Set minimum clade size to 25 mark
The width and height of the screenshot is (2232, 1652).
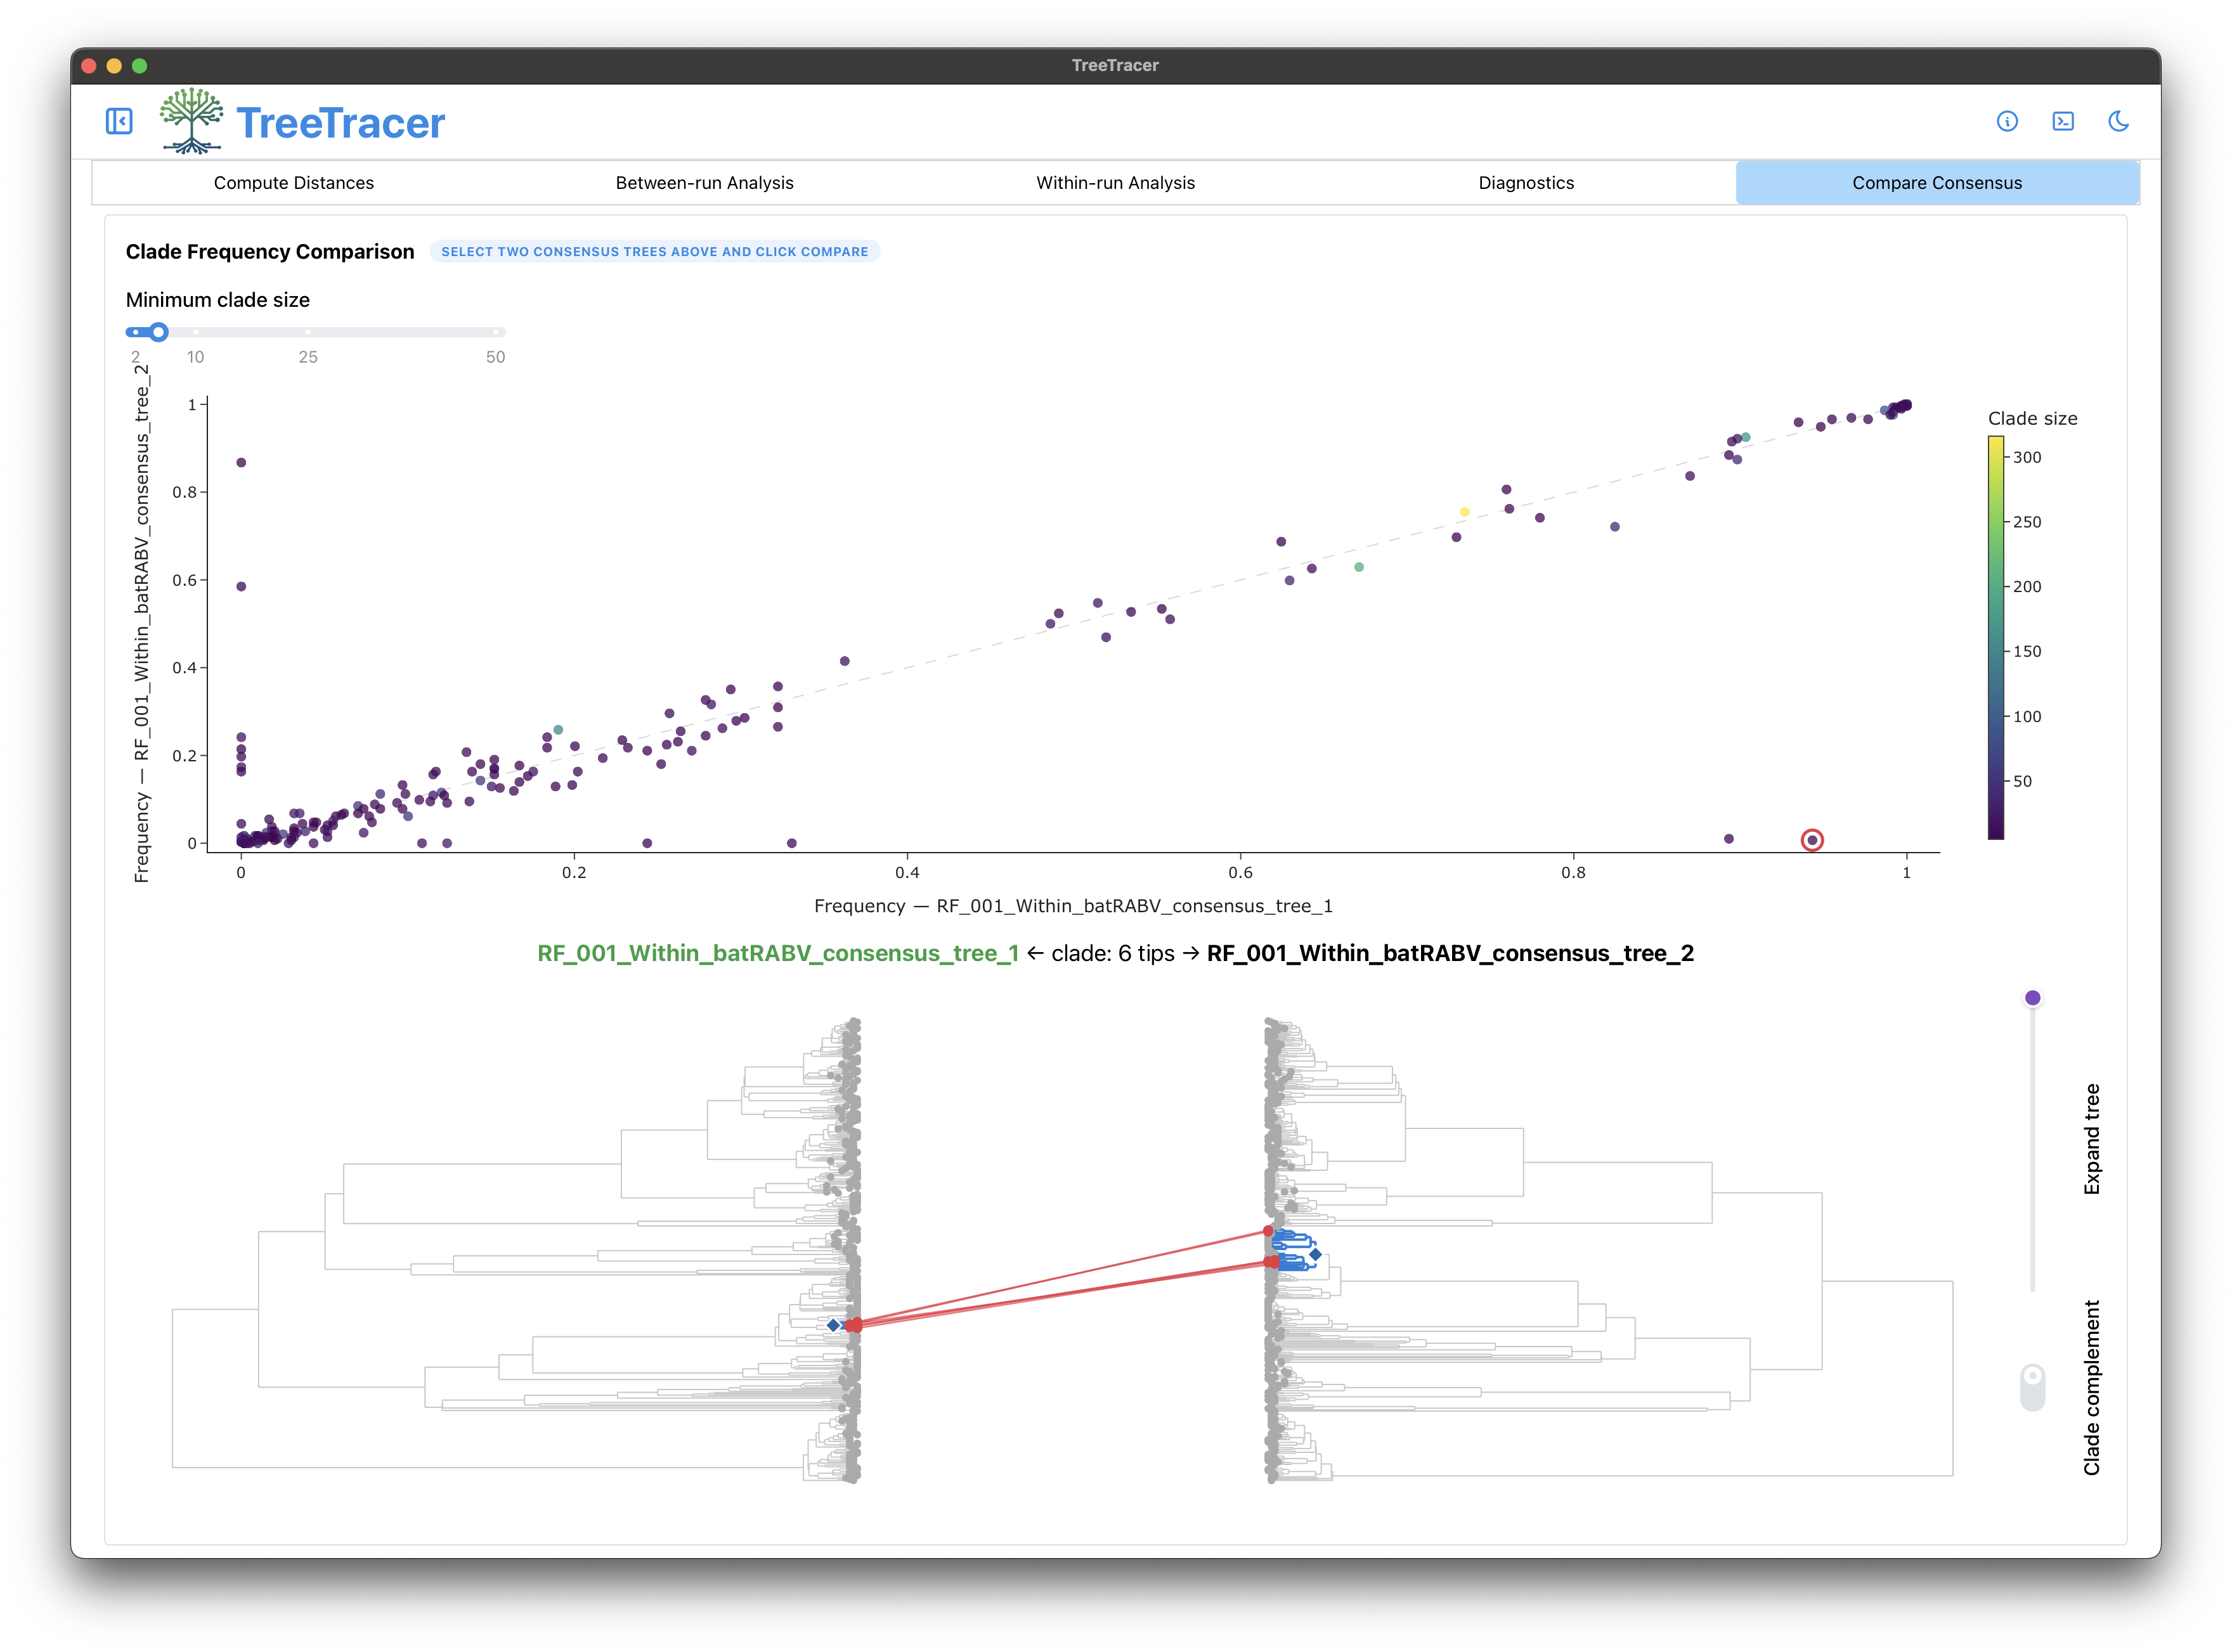[308, 332]
